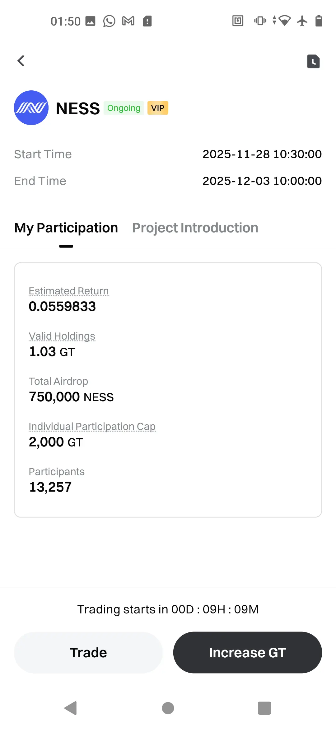Tap the VIP badge
The image size is (336, 729).
(158, 108)
